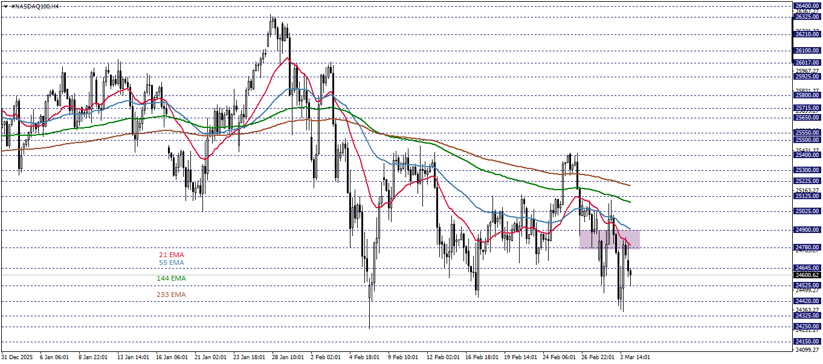
Task: Click the 3 Mar 14:01 date axis label
Action: point(634,357)
